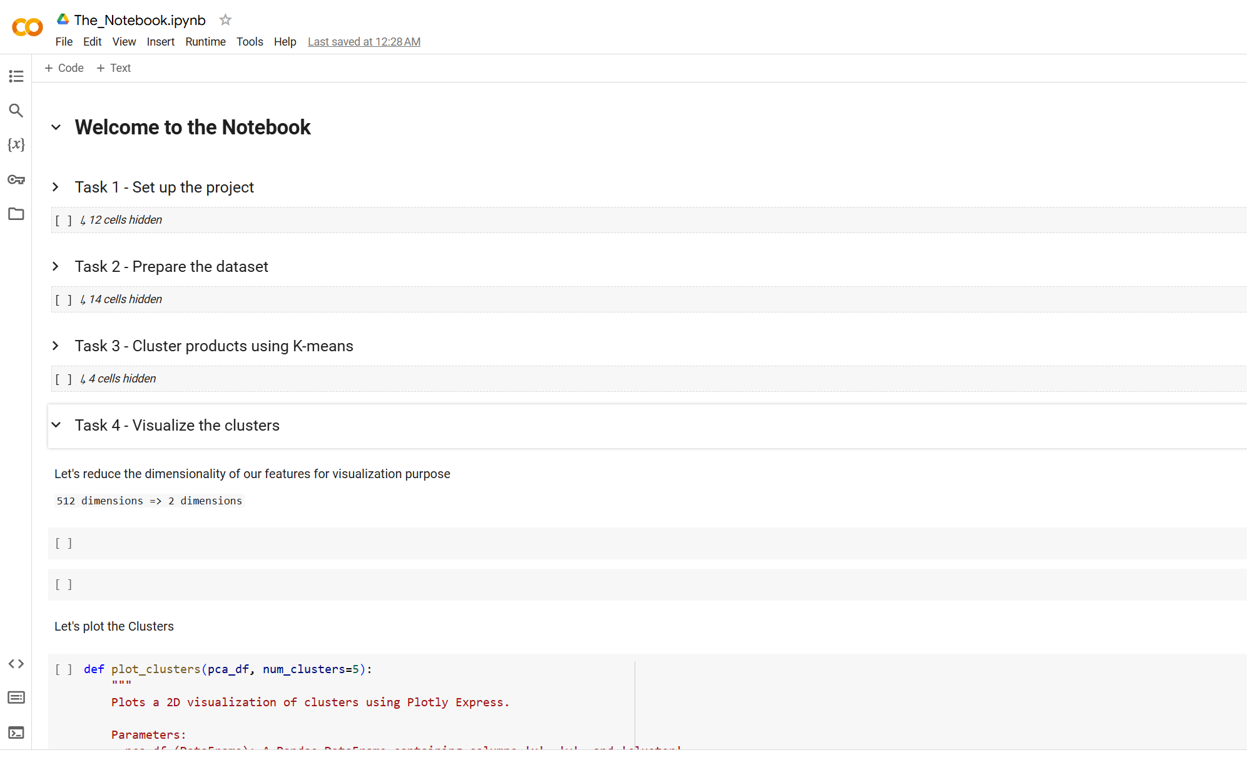Viewport: 1247px width, 770px height.
Task: Run the hidden cells under Task 1
Action: coord(64,221)
